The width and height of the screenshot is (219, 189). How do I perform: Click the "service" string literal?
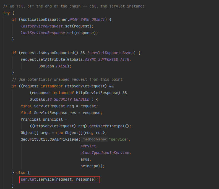(x=119, y=139)
